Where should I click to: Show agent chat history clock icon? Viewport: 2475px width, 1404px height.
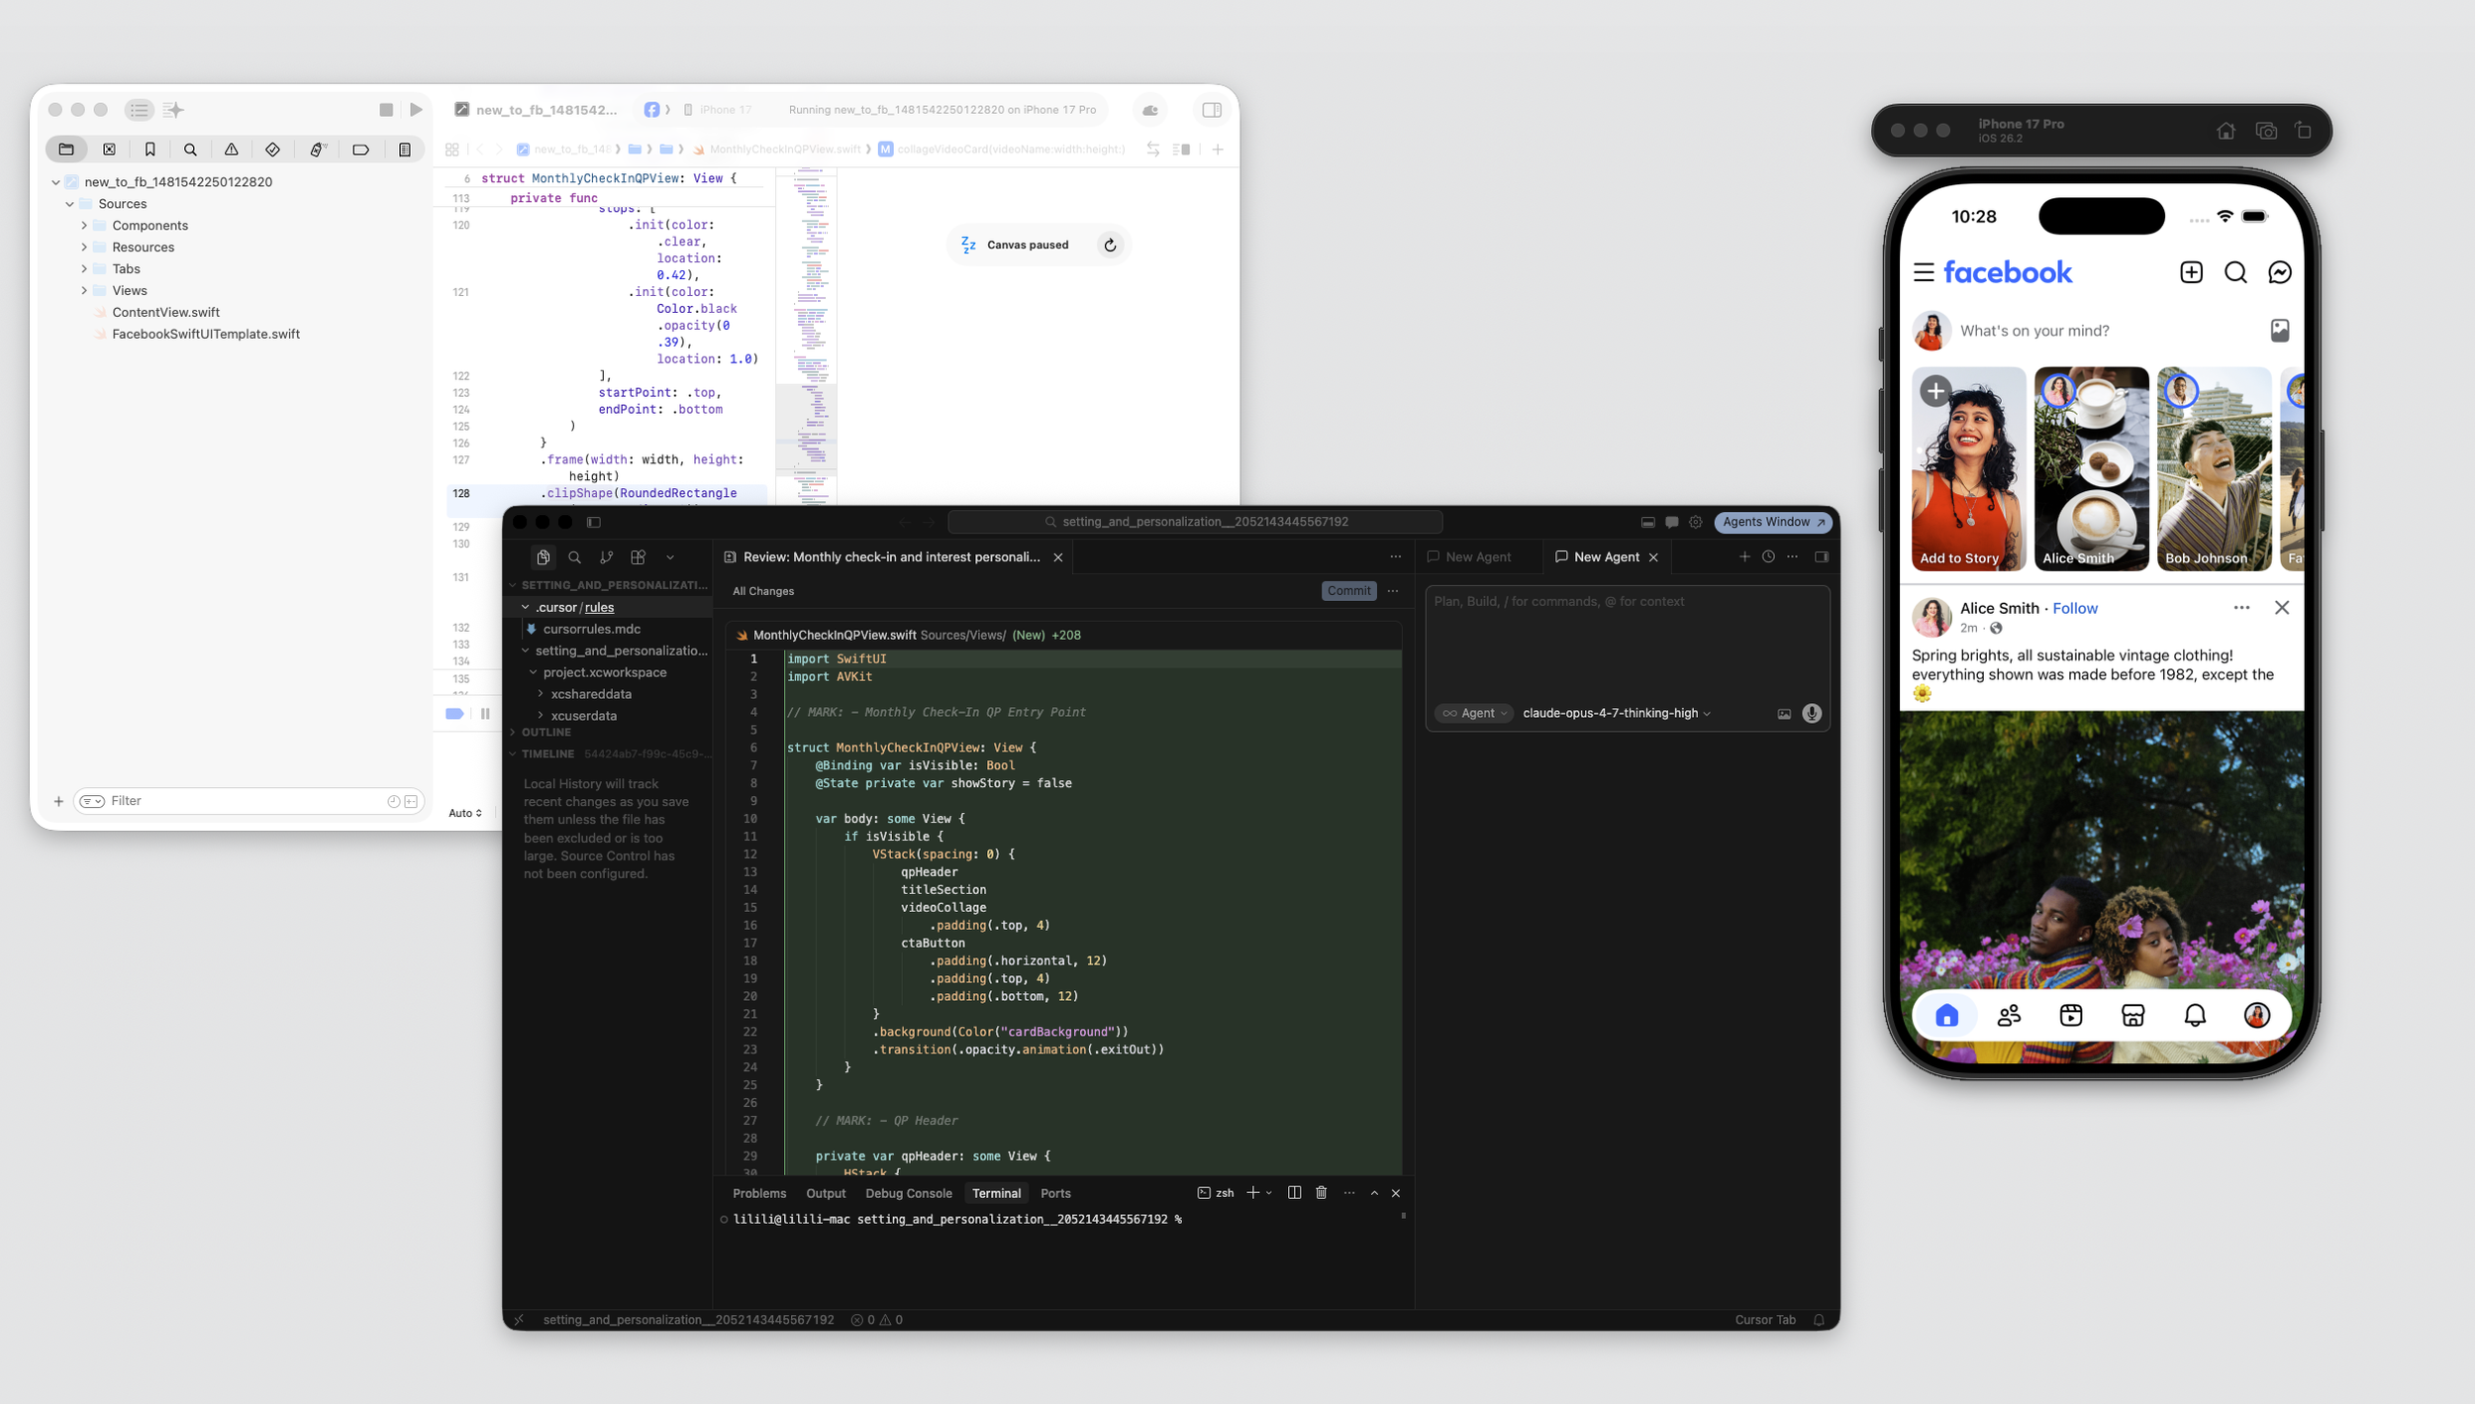1768,556
